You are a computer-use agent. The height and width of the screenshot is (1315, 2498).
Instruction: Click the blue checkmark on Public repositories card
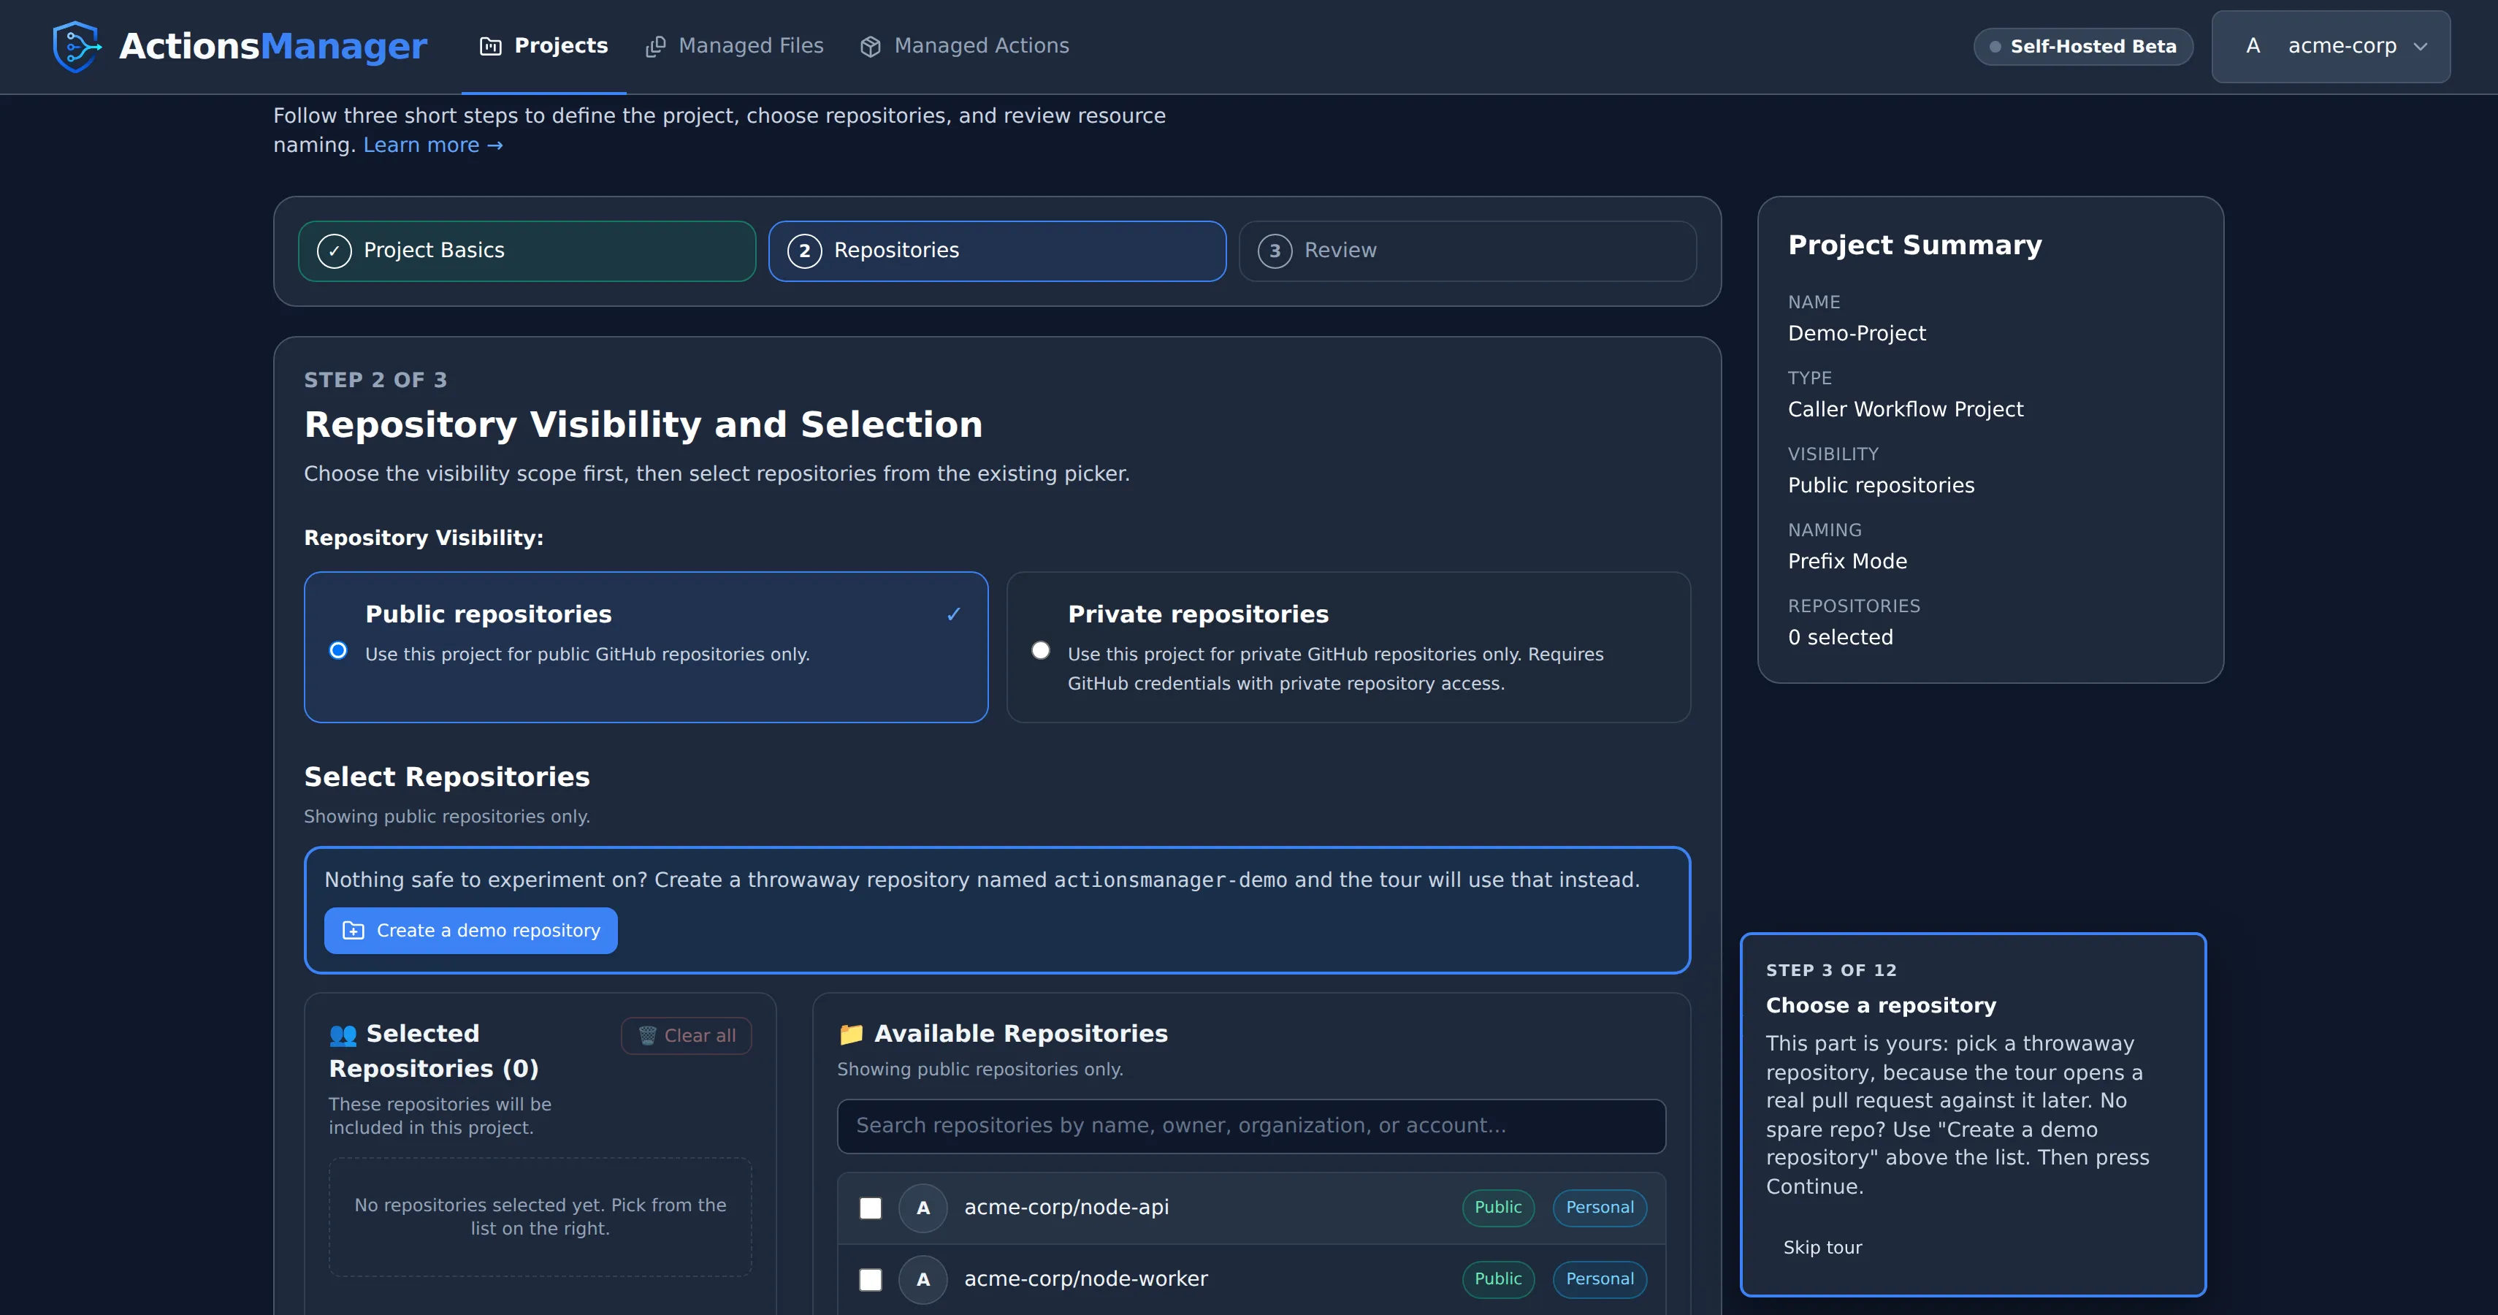click(x=953, y=615)
